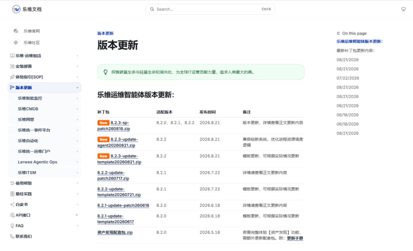The width and height of the screenshot is (413, 251).
Task: Click the 发布时间 column header
Action: pos(208,112)
